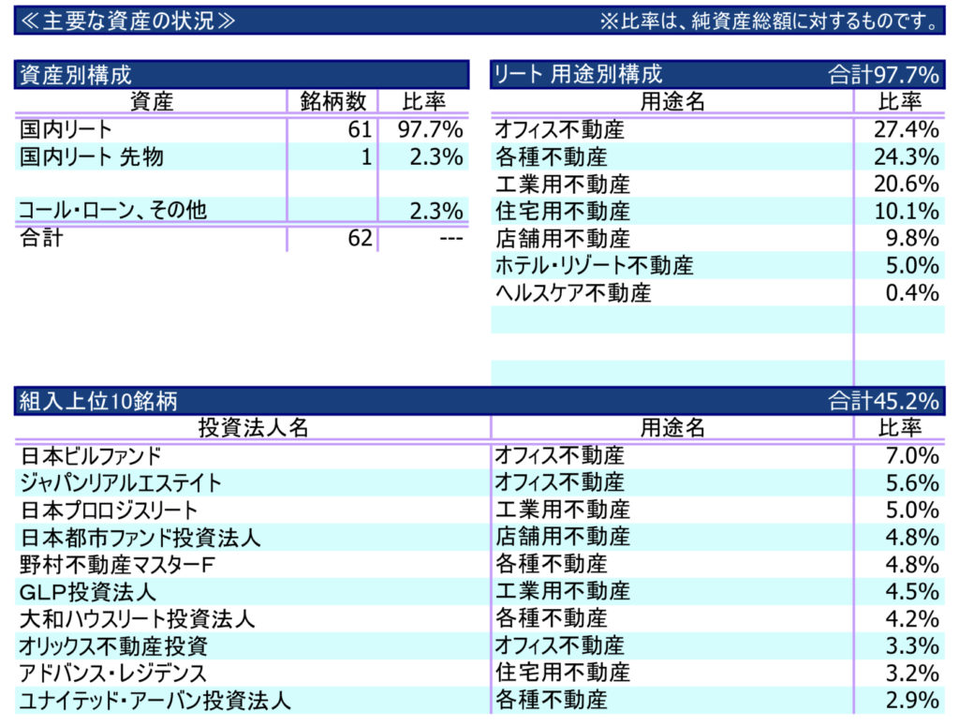Screen dimensions: 959x725
Task: Click the ホテル・リゾート不動産 category label
Action: pyautogui.click(x=594, y=265)
